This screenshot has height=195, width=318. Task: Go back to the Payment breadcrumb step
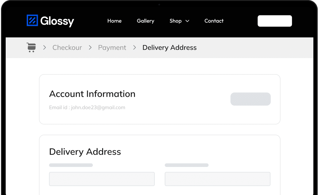(112, 48)
